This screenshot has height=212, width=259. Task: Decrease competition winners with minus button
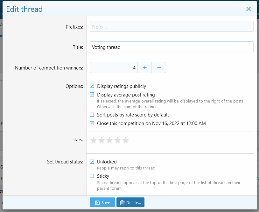(159, 67)
